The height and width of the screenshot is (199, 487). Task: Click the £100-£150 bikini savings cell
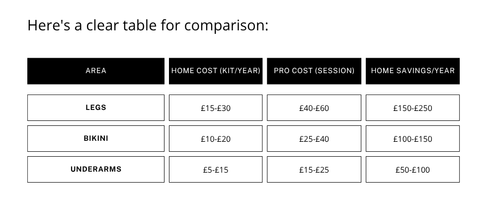tap(412, 139)
